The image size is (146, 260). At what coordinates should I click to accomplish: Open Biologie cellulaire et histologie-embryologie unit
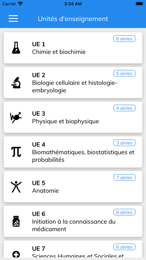click(73, 83)
